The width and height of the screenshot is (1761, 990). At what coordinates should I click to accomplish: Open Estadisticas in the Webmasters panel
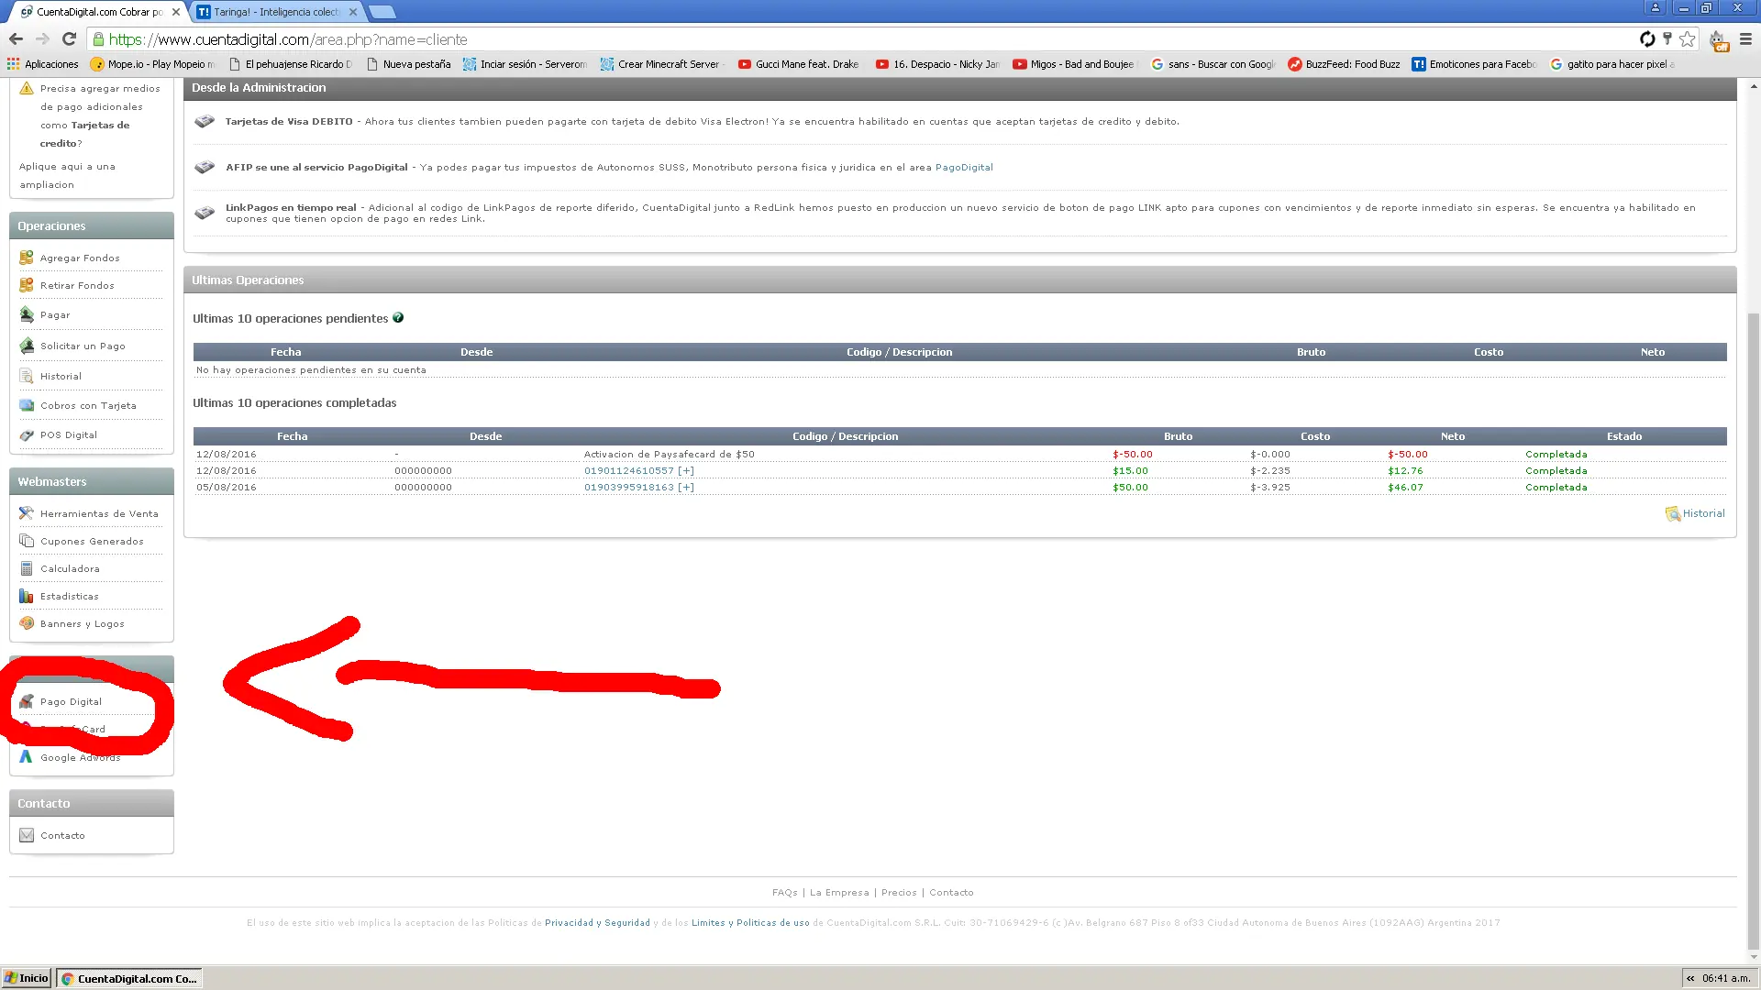click(70, 597)
